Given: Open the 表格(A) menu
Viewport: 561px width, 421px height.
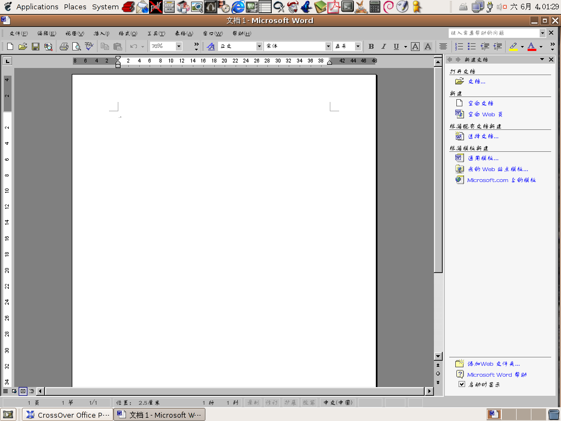Looking at the screenshot, I should pos(184,33).
